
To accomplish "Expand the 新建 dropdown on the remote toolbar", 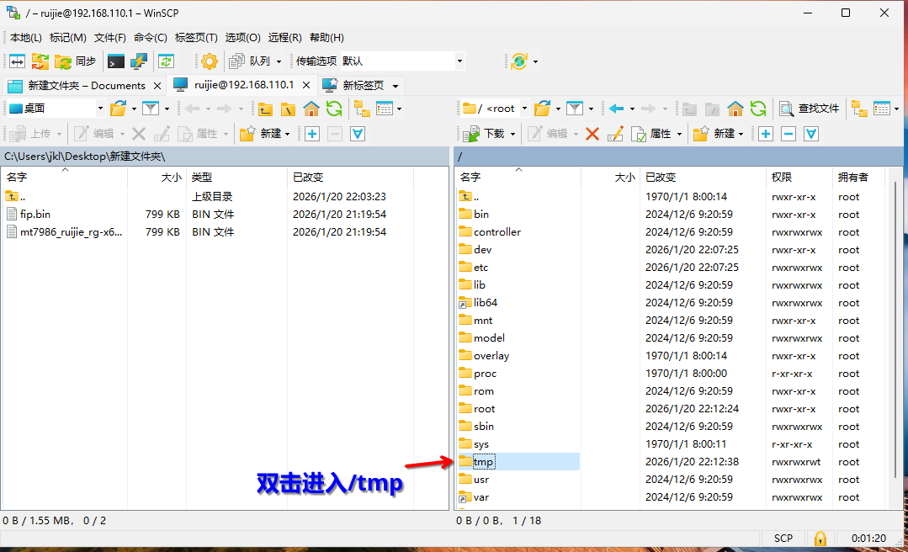I will pos(741,134).
